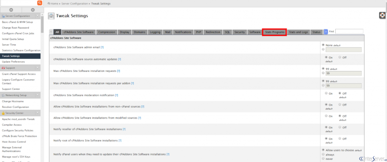Click the sidebar collapse-all up arrow

click(11, 10)
